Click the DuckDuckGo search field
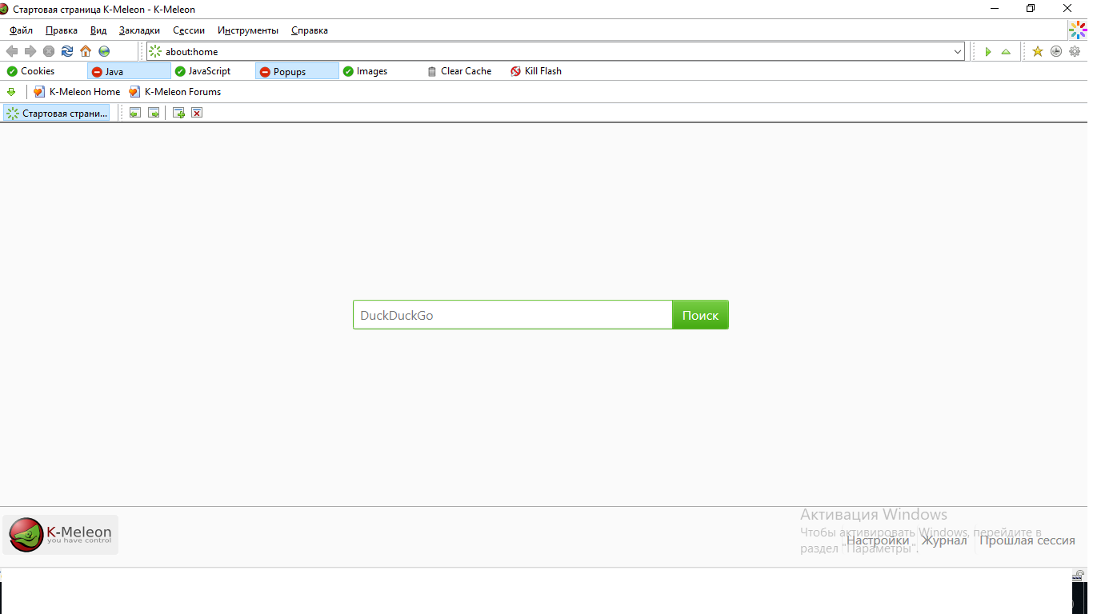 tap(512, 315)
